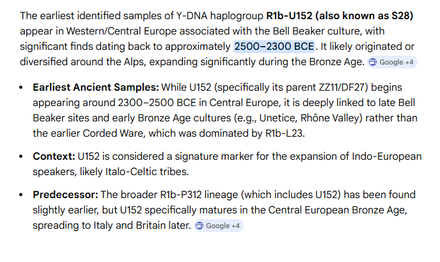Click the '+4' count in the Predecessor bullet's source chip
This screenshot has width=440, height=262.
point(235,226)
